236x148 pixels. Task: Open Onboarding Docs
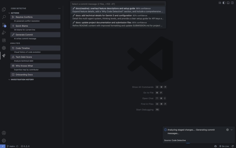[x=35, y=75]
